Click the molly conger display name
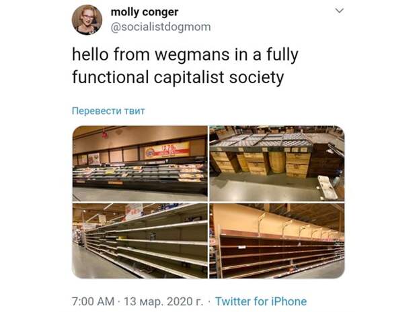The width and height of the screenshot is (417, 312). click(x=145, y=12)
